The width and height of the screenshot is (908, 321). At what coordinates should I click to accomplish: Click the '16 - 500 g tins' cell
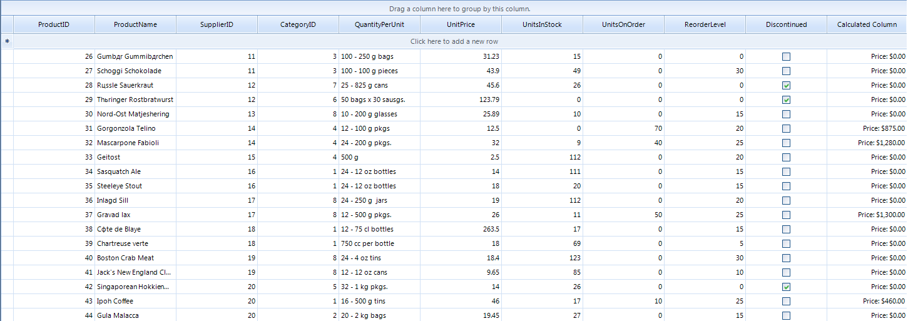379,301
